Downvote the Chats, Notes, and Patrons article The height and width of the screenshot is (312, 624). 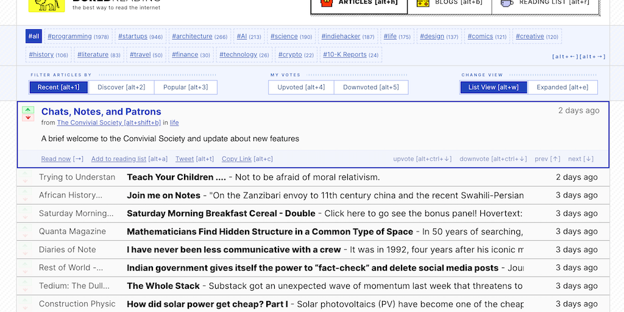pos(27,117)
